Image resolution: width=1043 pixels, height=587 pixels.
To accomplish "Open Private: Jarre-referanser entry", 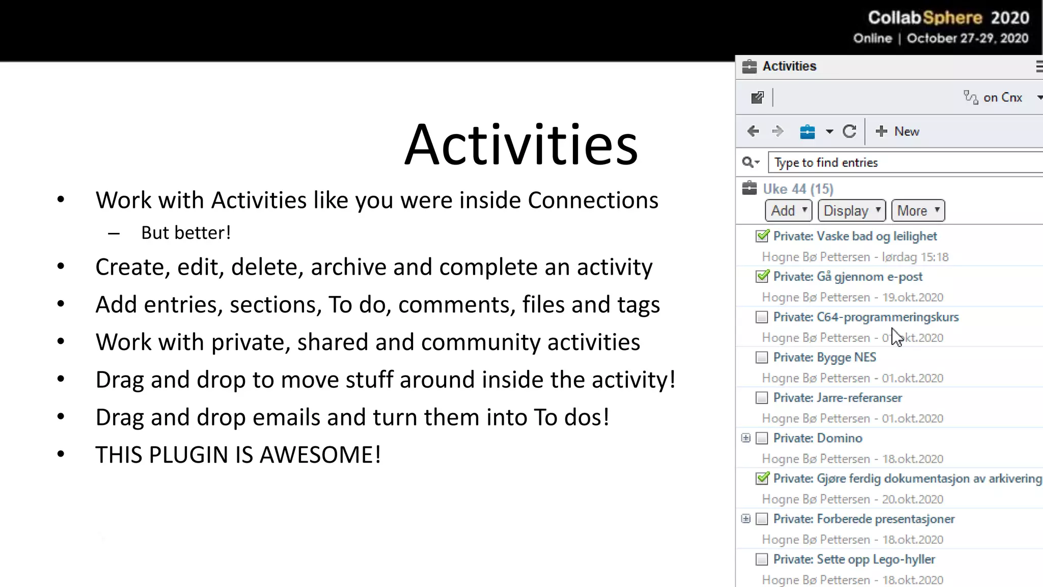I will [838, 398].
